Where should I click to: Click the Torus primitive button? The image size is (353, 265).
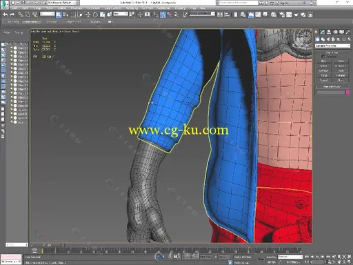(323, 75)
